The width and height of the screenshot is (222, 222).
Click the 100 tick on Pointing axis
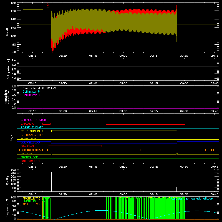13,36
